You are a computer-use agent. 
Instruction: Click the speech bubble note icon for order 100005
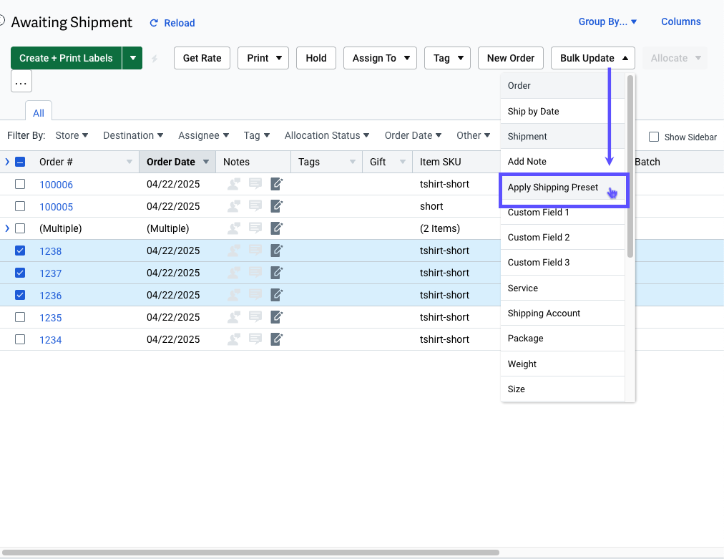click(x=255, y=206)
